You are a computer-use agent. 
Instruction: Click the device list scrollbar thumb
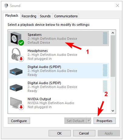click(113, 56)
